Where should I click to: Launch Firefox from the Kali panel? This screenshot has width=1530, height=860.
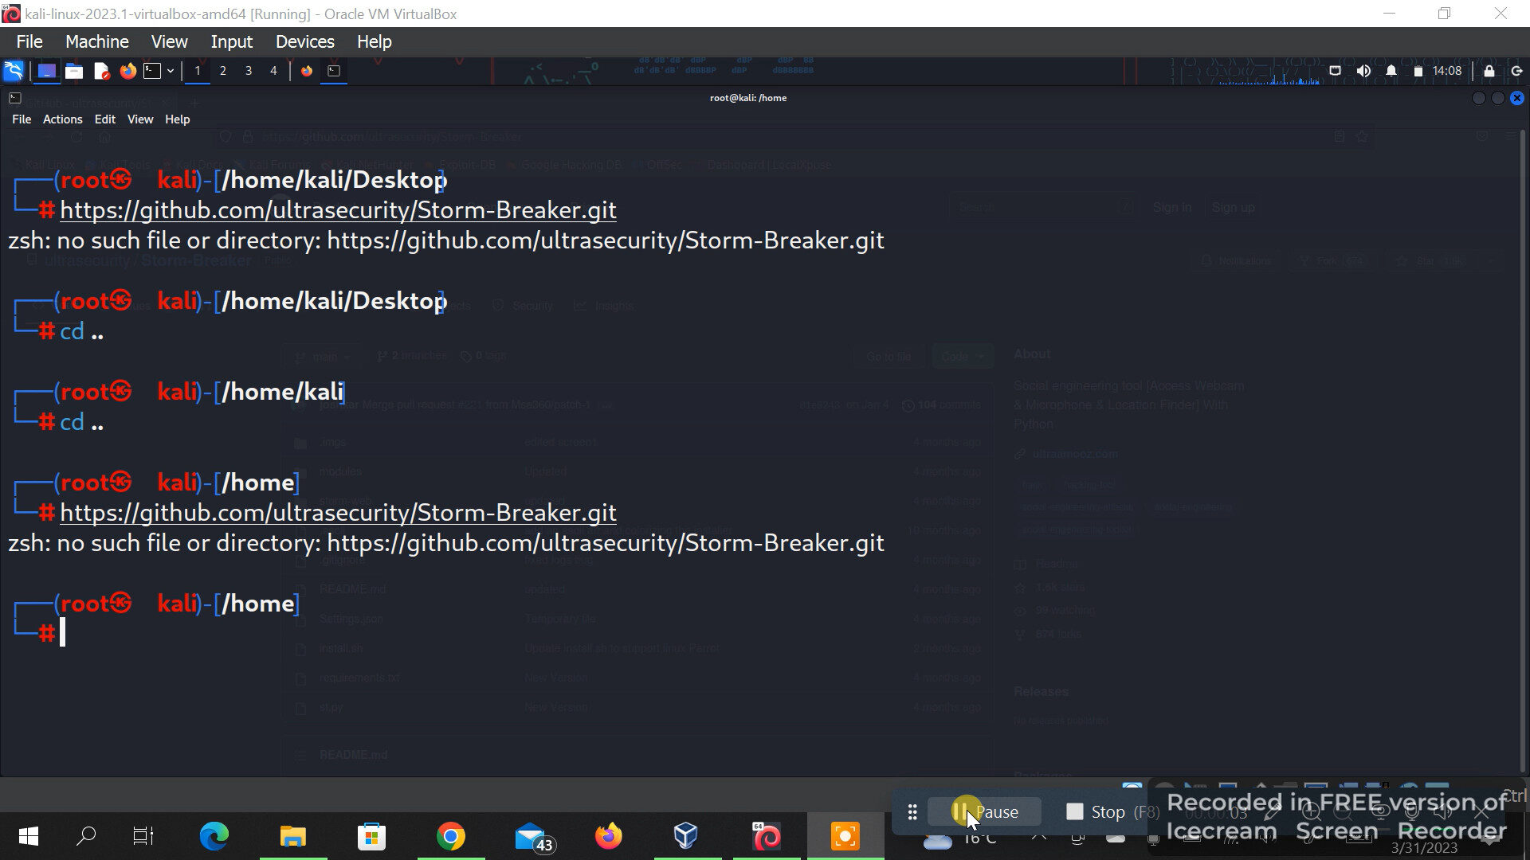127,71
